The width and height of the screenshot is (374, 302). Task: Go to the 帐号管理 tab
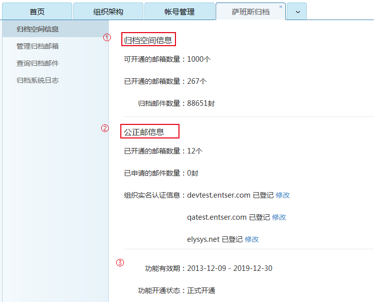[x=179, y=12]
